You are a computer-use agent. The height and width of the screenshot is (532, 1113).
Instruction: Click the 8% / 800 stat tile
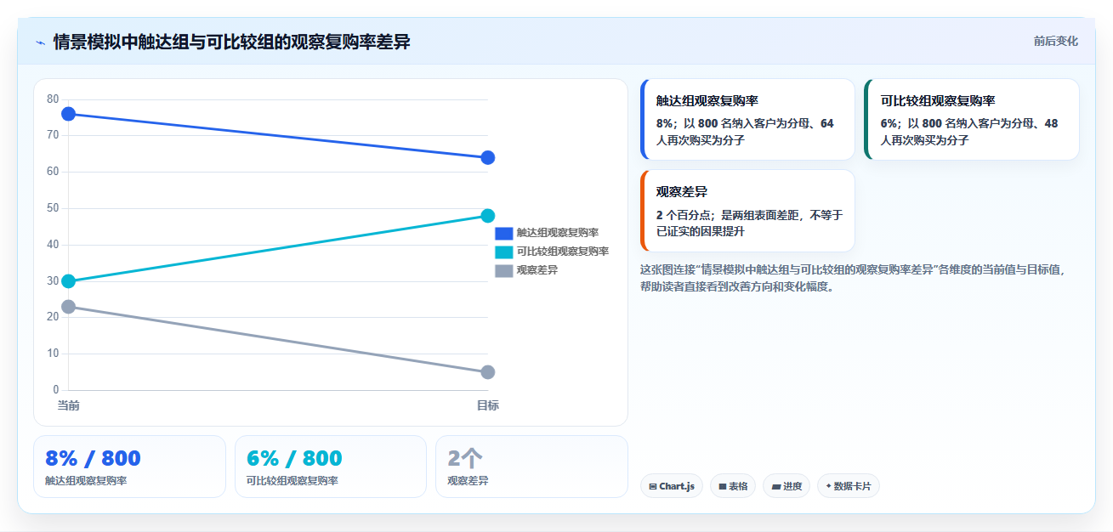(129, 467)
